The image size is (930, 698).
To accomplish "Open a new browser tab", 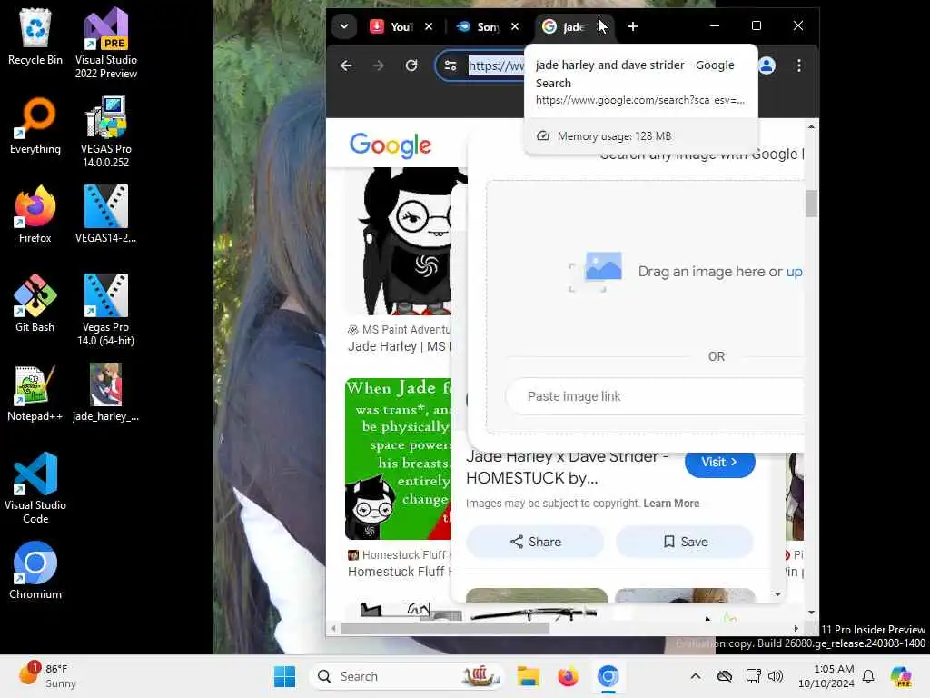I will pos(633,26).
